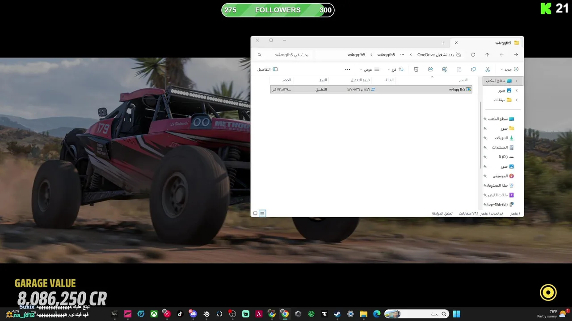Click the Refresh icon beside address bar
The image size is (572, 321).
[x=473, y=54]
